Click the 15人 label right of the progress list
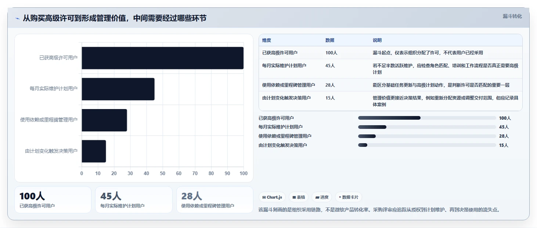The height and width of the screenshot is (228, 537). (x=504, y=145)
